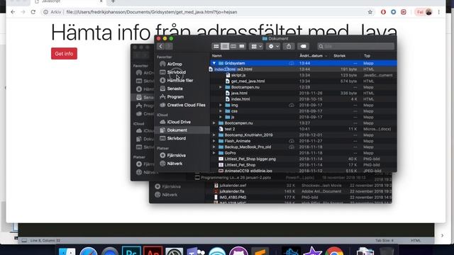
Task: Open the Finder group-by dropdown
Action: [256, 46]
